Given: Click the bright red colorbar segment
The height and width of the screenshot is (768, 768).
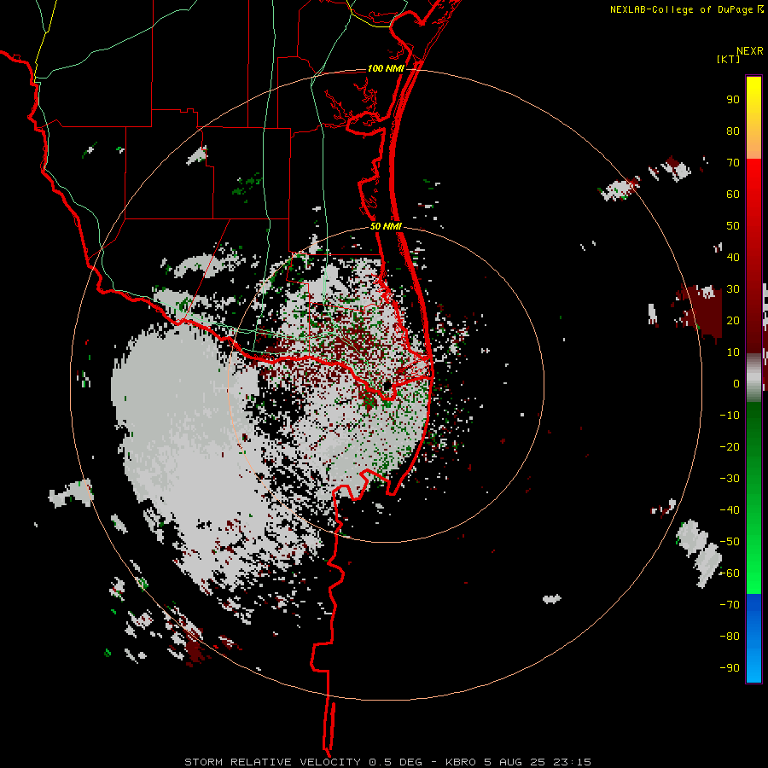Looking at the screenshot, I should [753, 179].
